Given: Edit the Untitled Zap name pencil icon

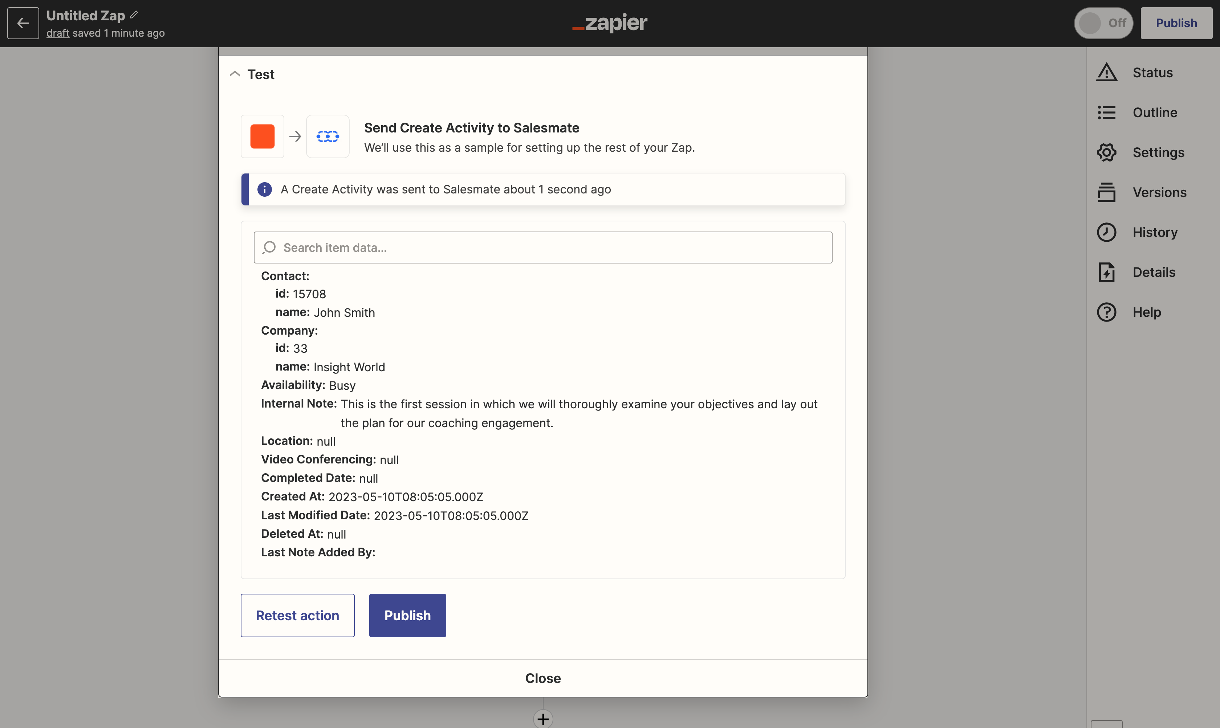Looking at the screenshot, I should pos(134,15).
